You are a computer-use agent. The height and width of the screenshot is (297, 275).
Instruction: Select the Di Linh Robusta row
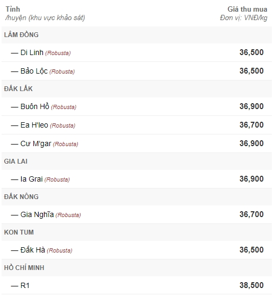(x=137, y=52)
